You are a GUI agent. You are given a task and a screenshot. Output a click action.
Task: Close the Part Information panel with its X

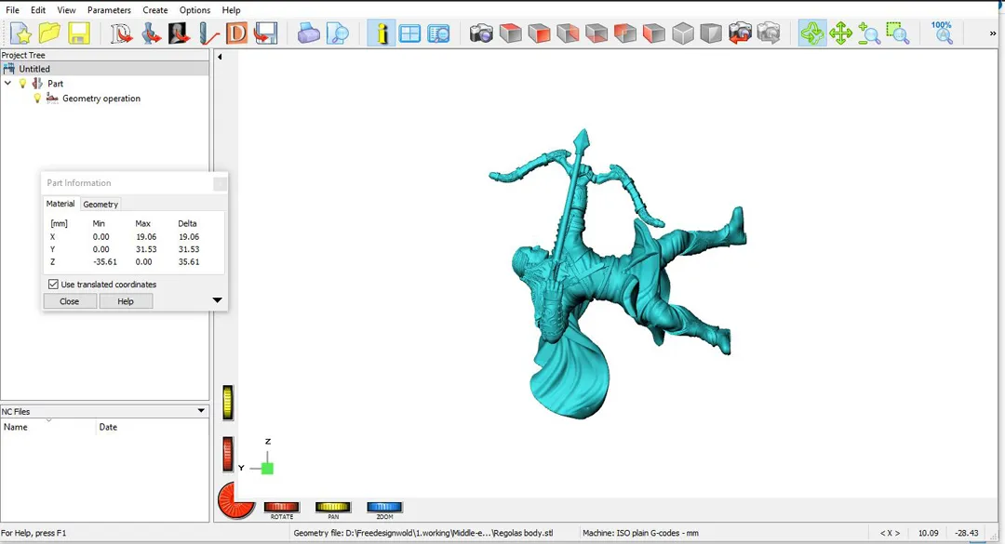tap(220, 184)
